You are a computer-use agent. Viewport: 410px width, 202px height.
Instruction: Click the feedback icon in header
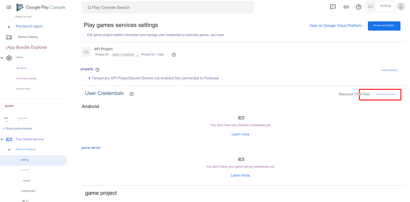333,7
